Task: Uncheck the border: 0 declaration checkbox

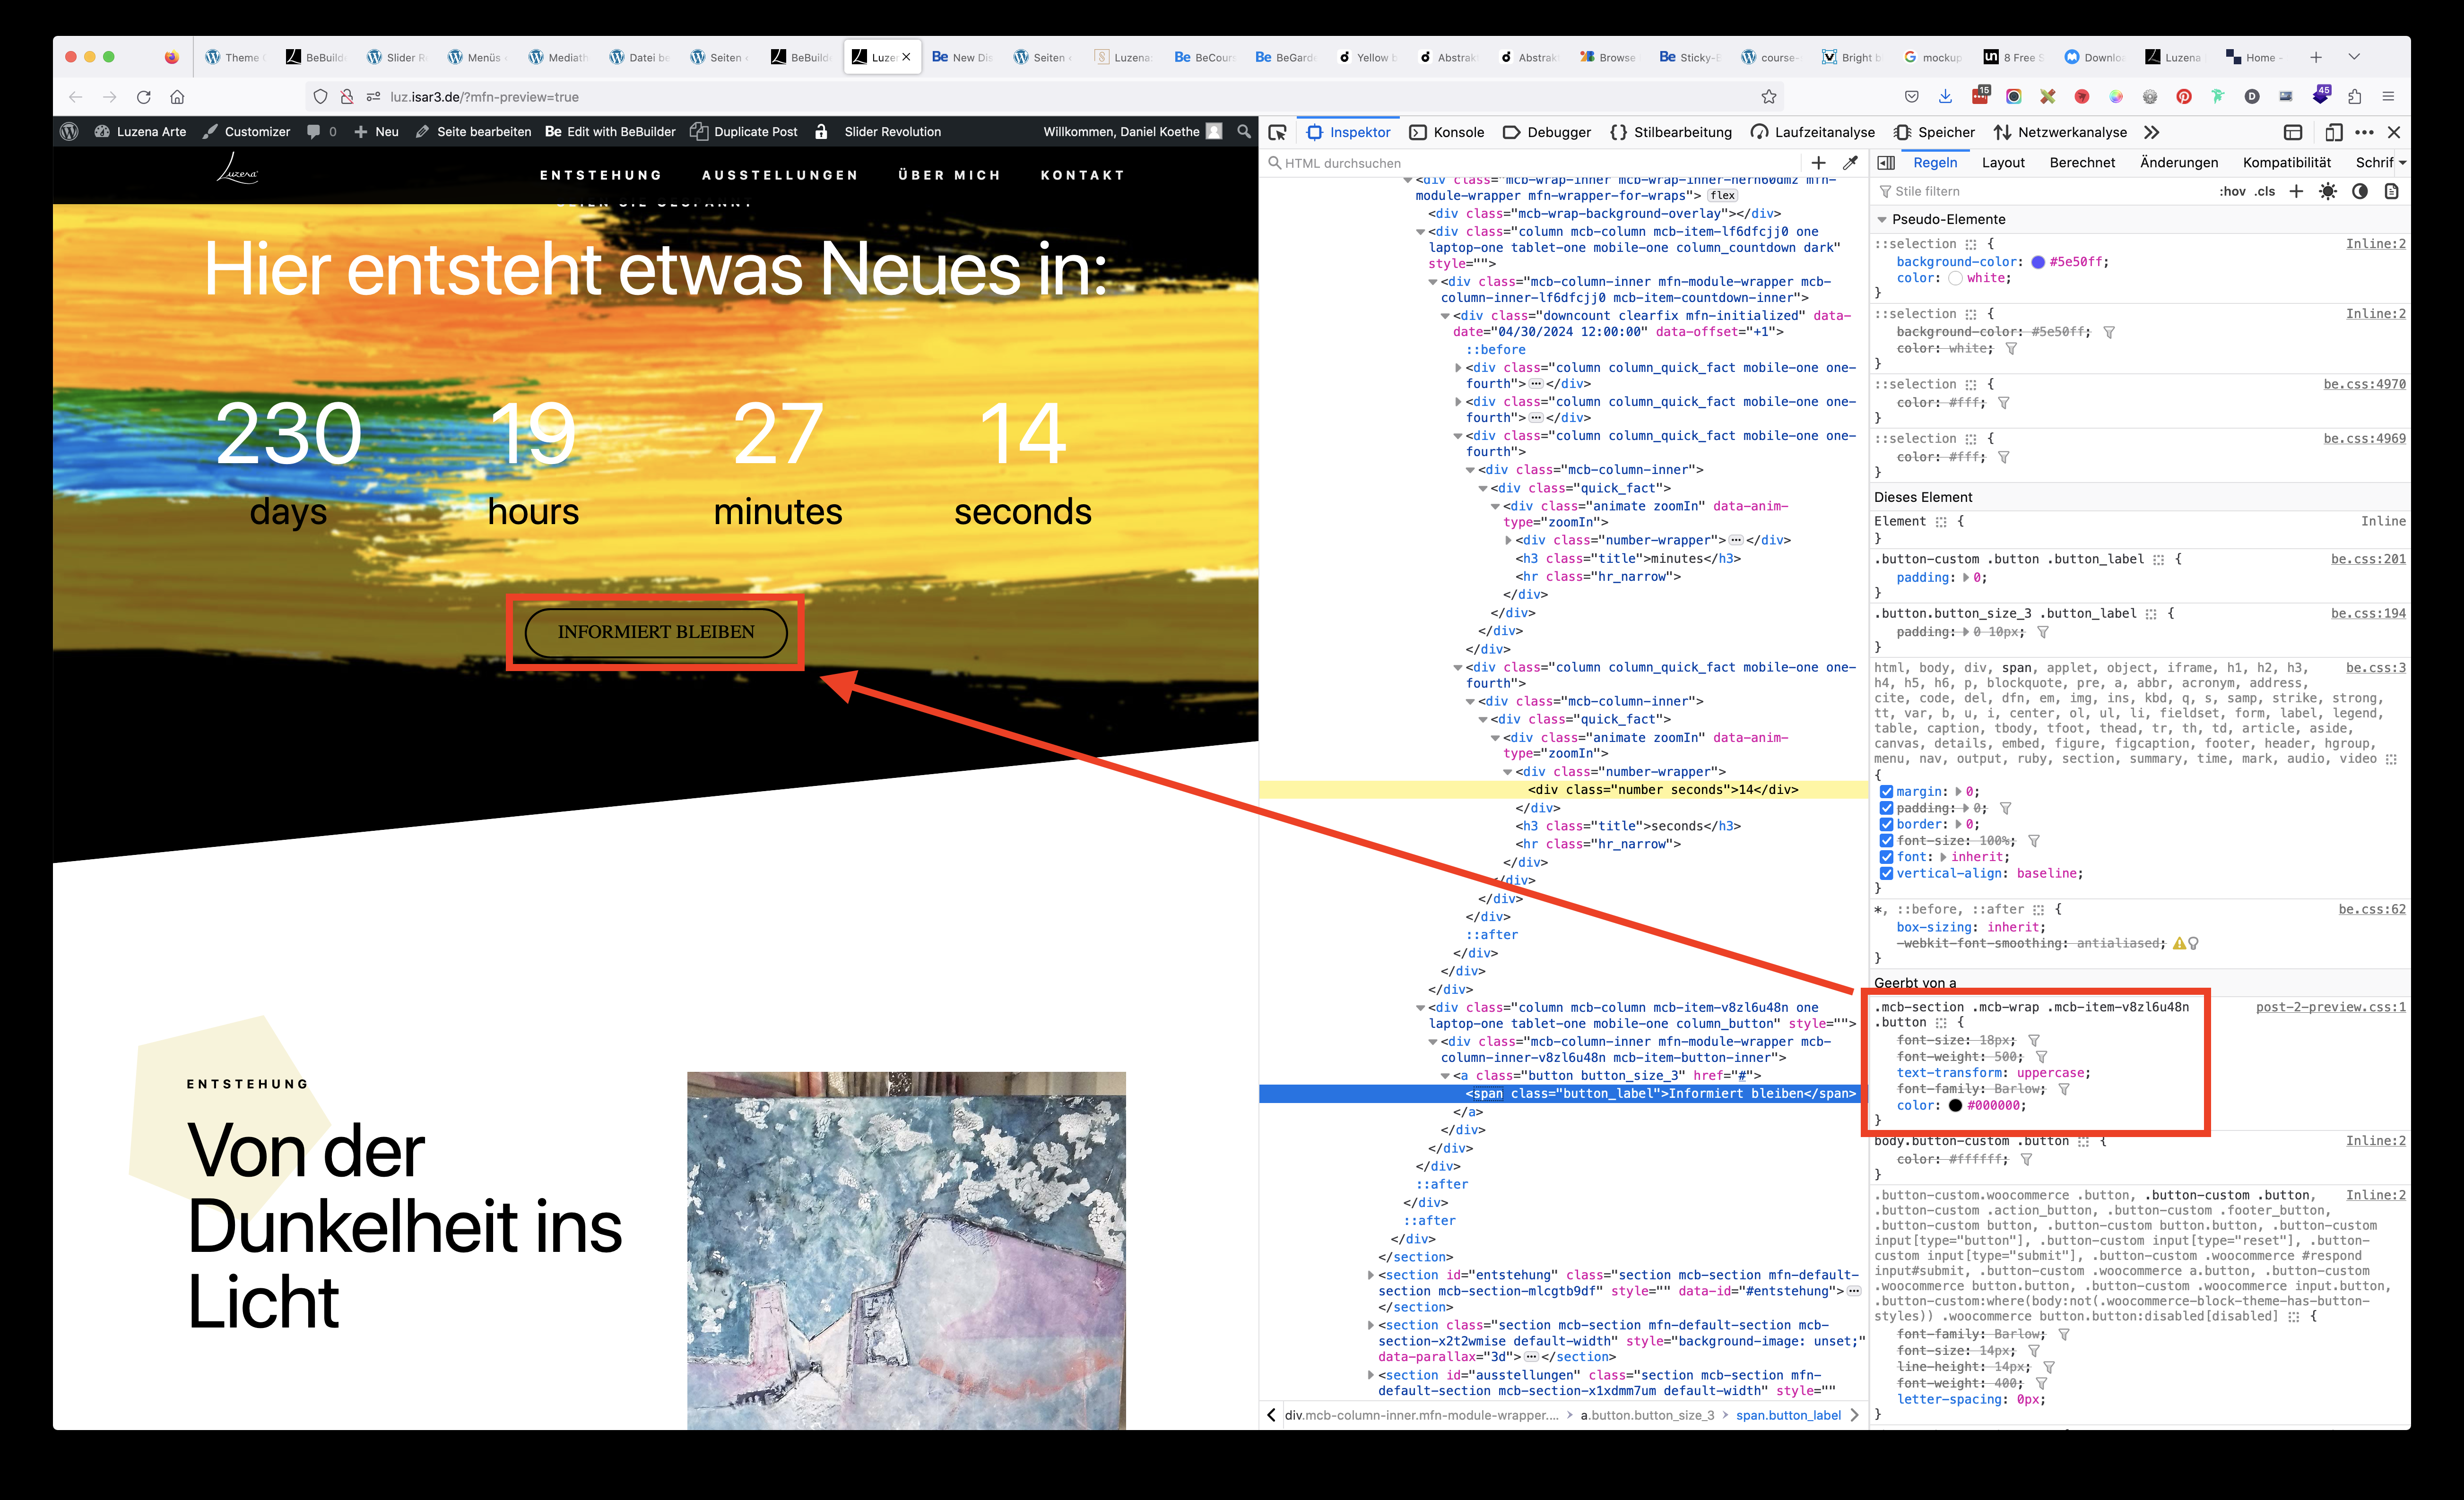Action: pos(1886,825)
